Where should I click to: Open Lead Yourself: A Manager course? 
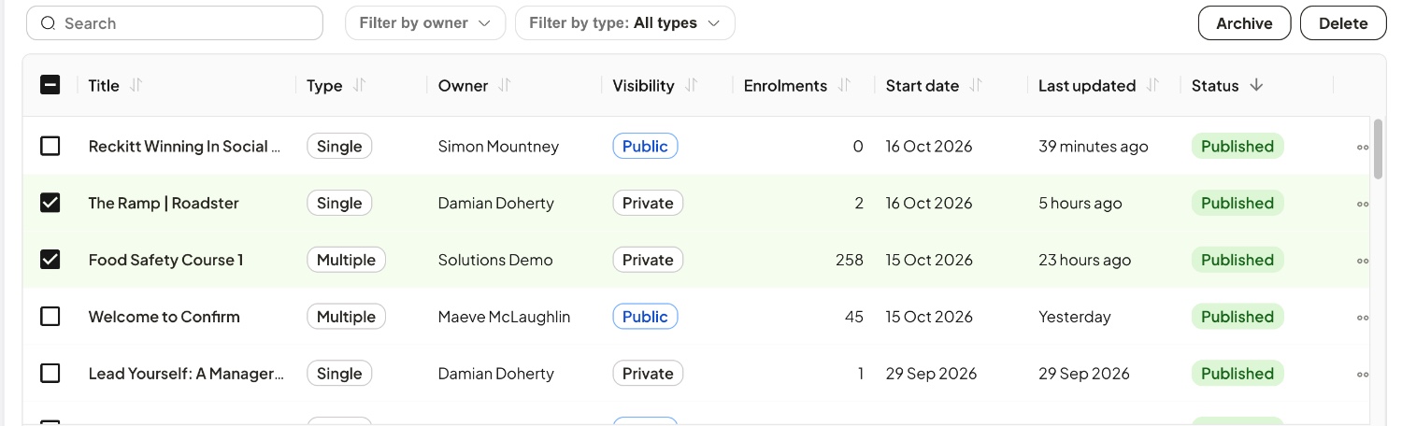(x=186, y=374)
